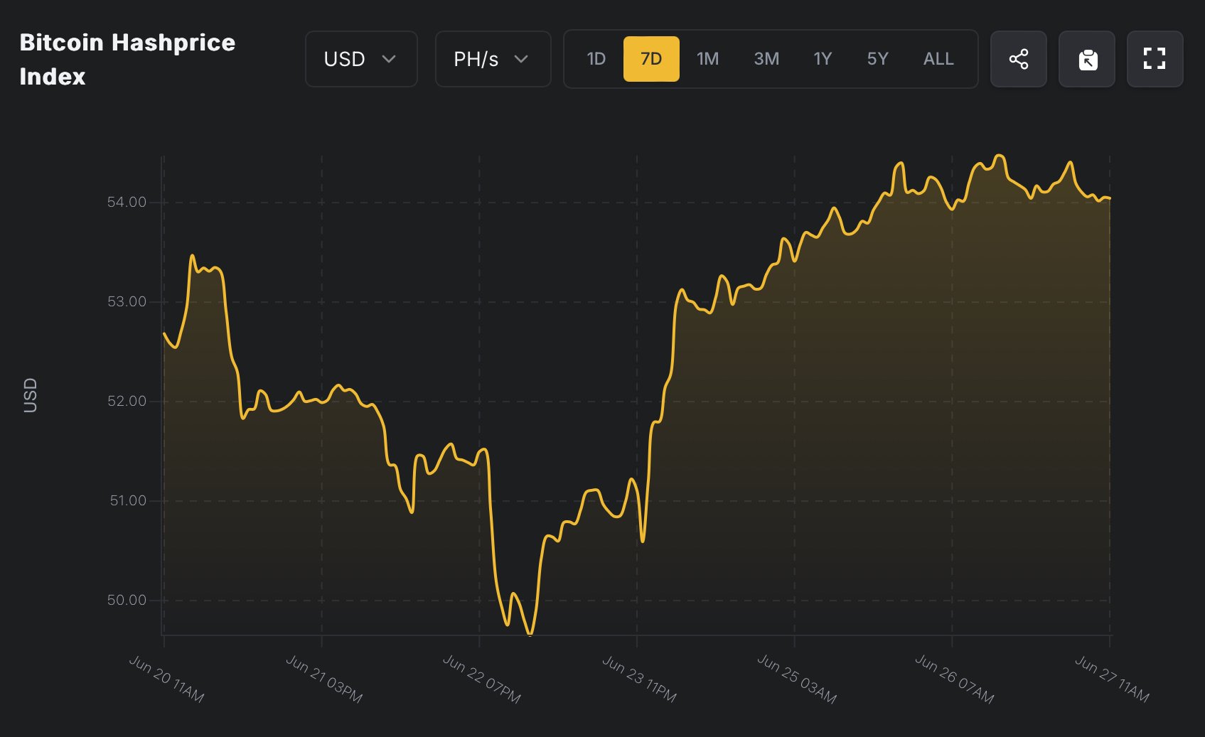
Task: Choose the 5Y time range
Action: pos(877,59)
